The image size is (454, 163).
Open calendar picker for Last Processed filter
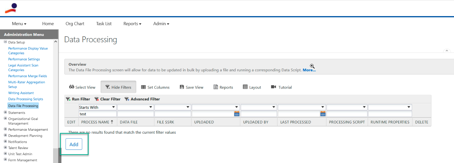point(323,114)
